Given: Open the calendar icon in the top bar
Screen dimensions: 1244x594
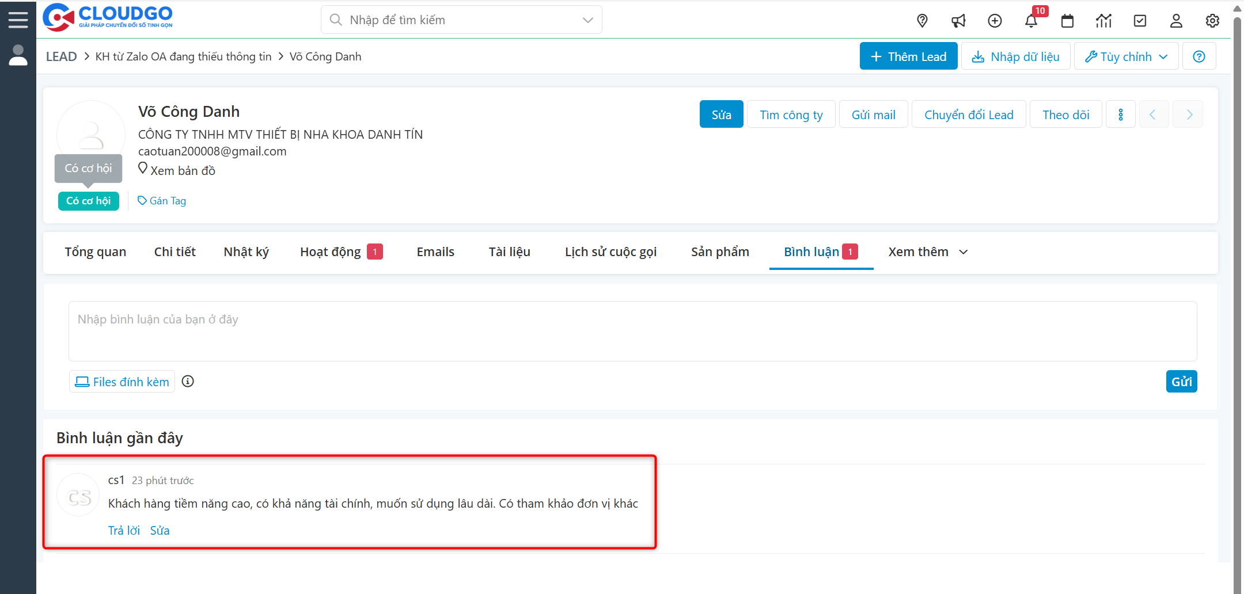Looking at the screenshot, I should point(1068,20).
